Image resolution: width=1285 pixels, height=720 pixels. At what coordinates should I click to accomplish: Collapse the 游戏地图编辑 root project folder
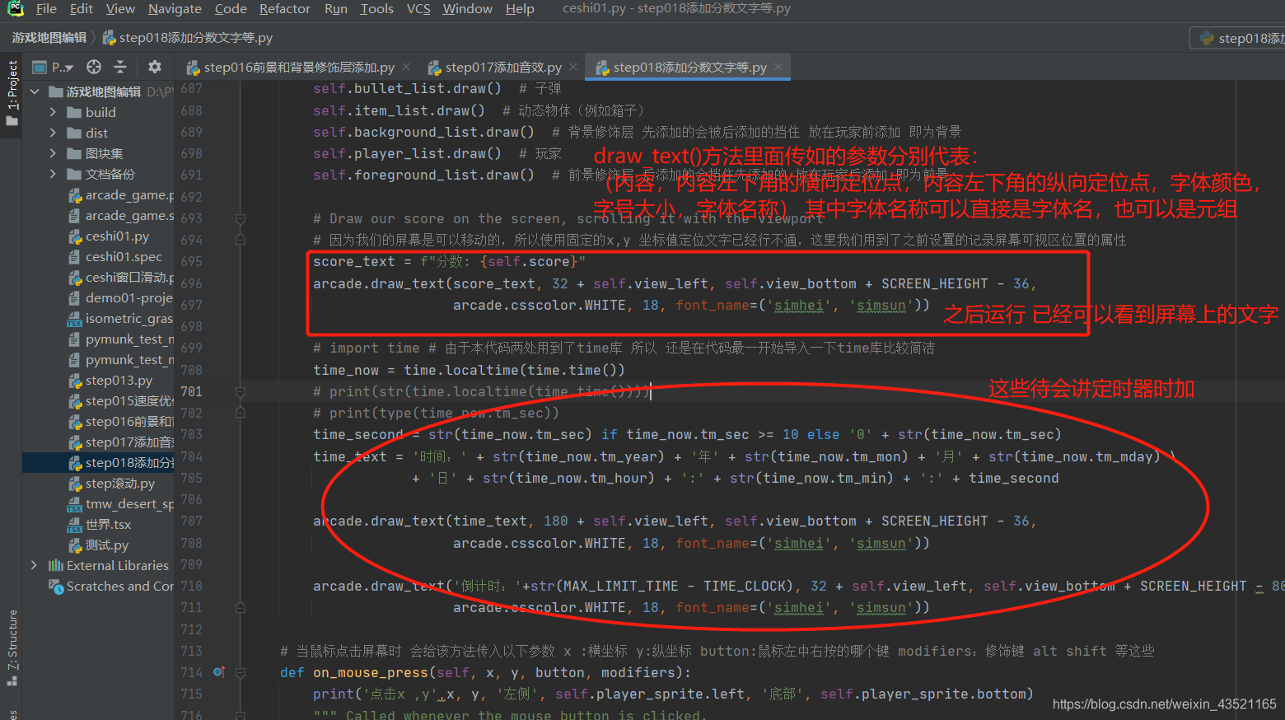35,91
